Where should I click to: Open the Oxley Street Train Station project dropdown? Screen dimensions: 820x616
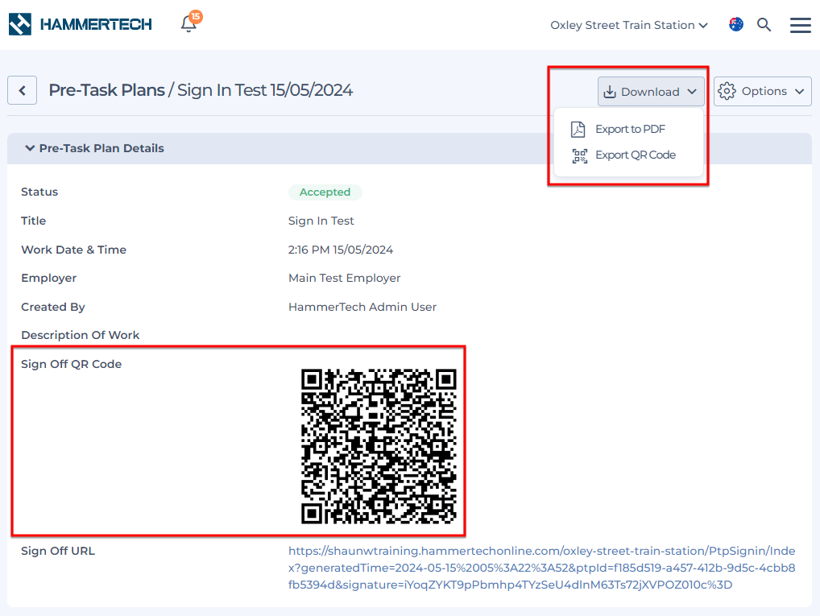(628, 25)
